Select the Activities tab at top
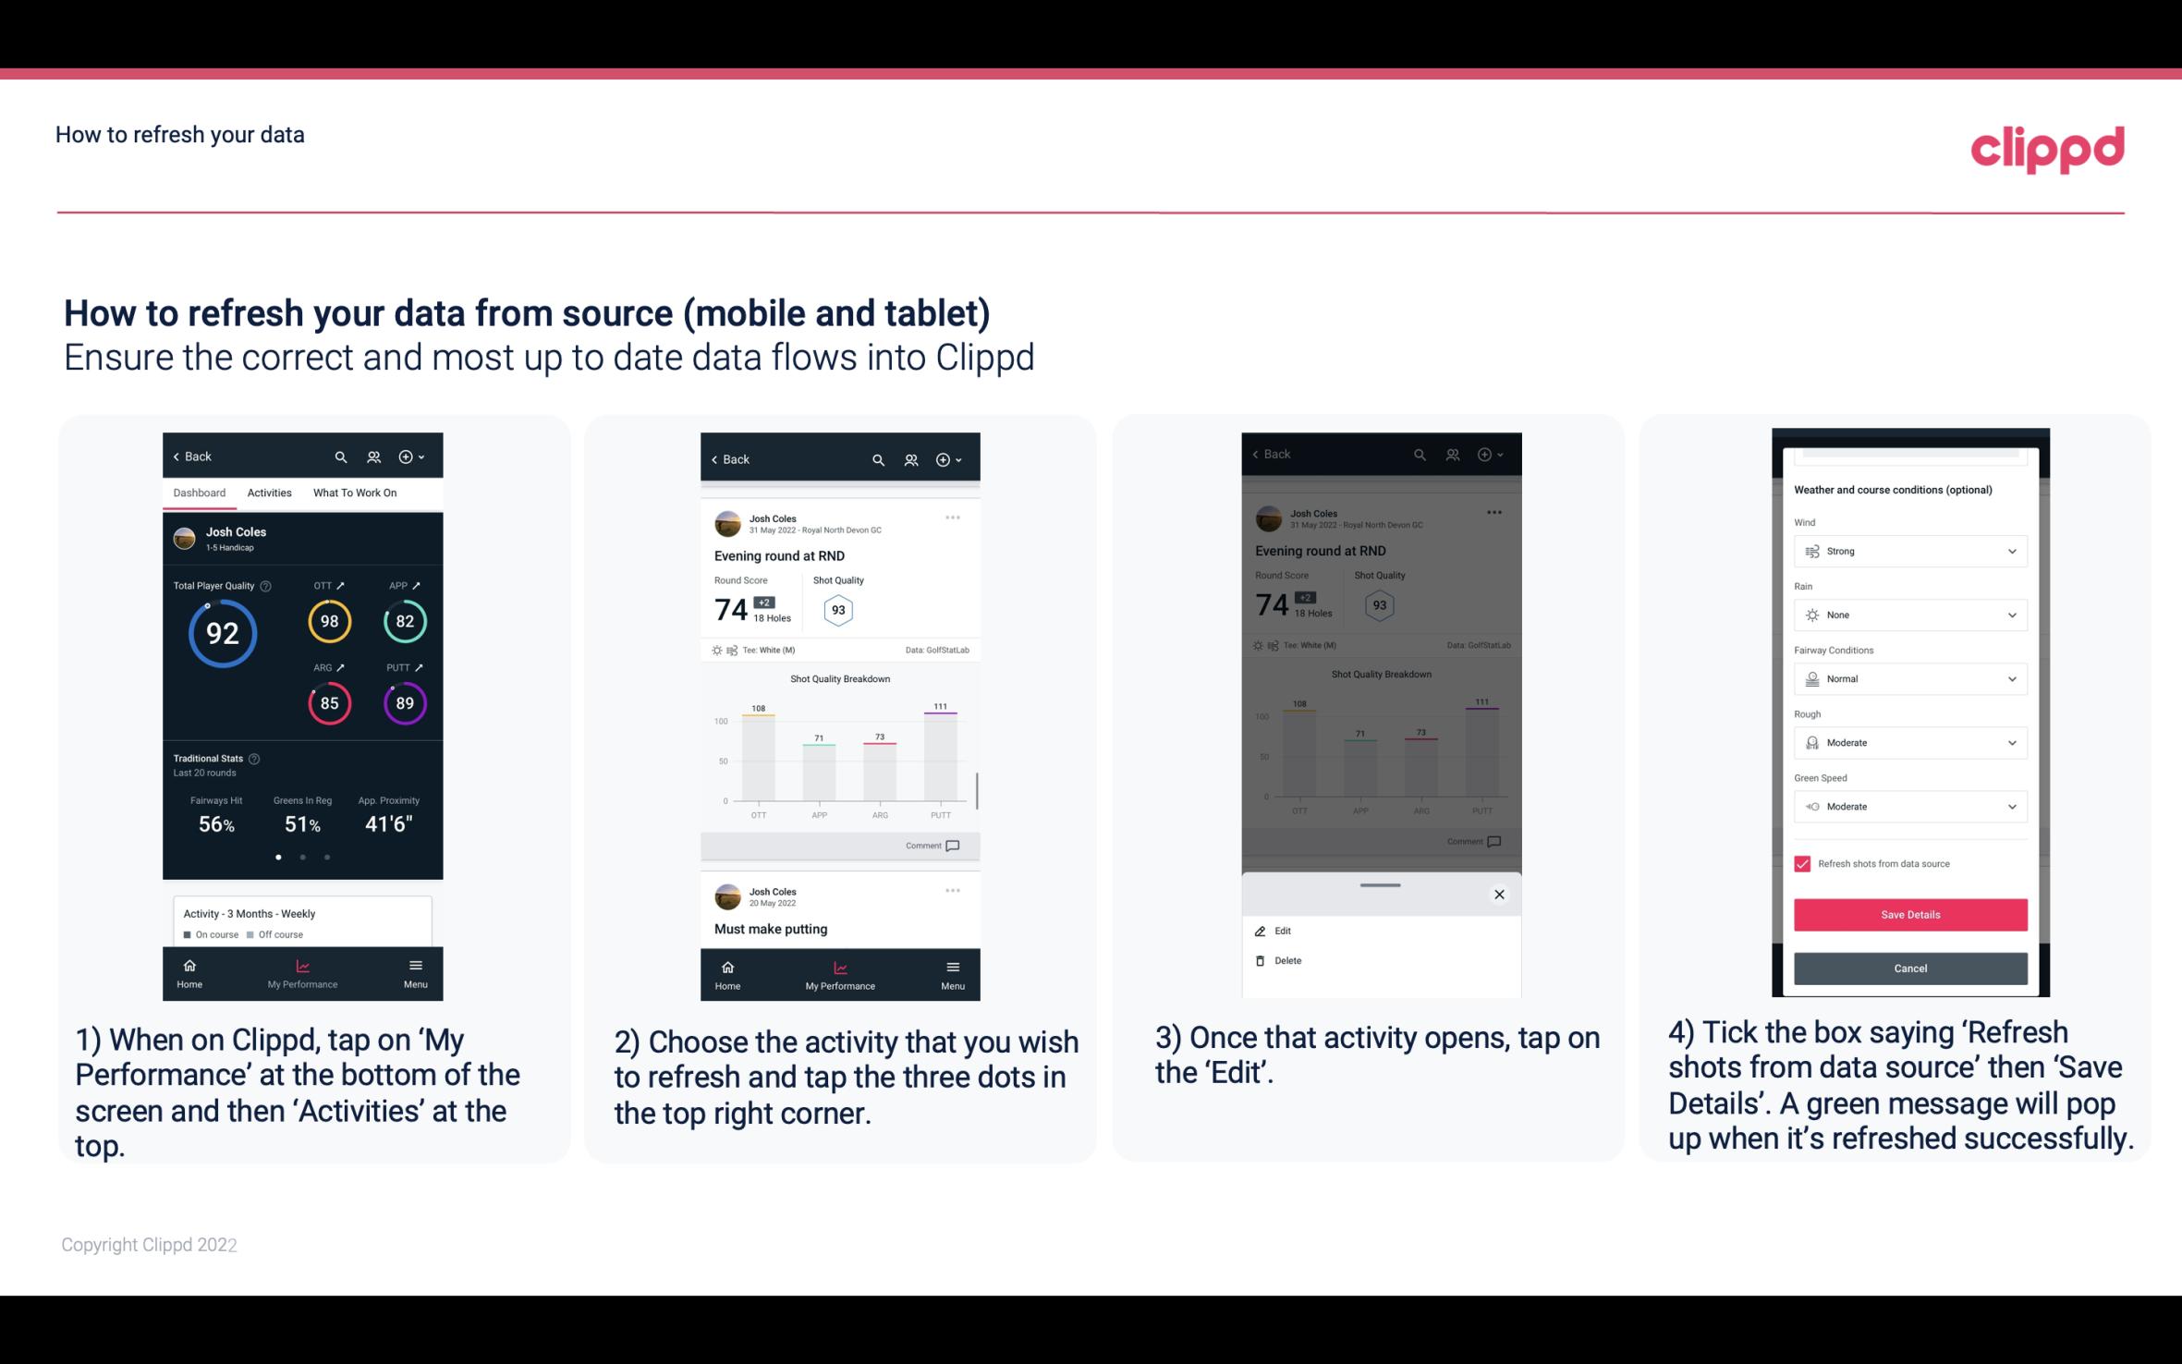 coord(269,492)
